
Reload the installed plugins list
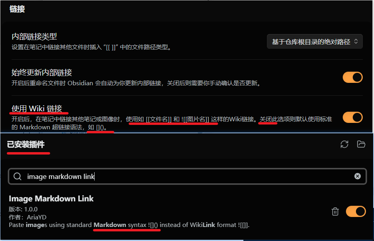[x=344, y=144]
